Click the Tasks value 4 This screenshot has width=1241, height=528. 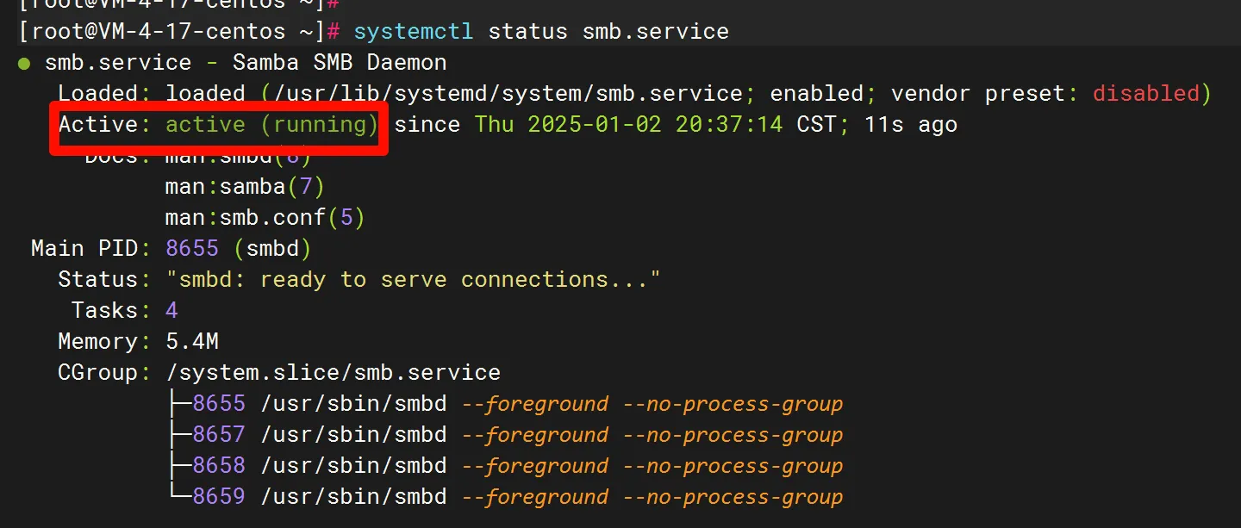click(171, 311)
